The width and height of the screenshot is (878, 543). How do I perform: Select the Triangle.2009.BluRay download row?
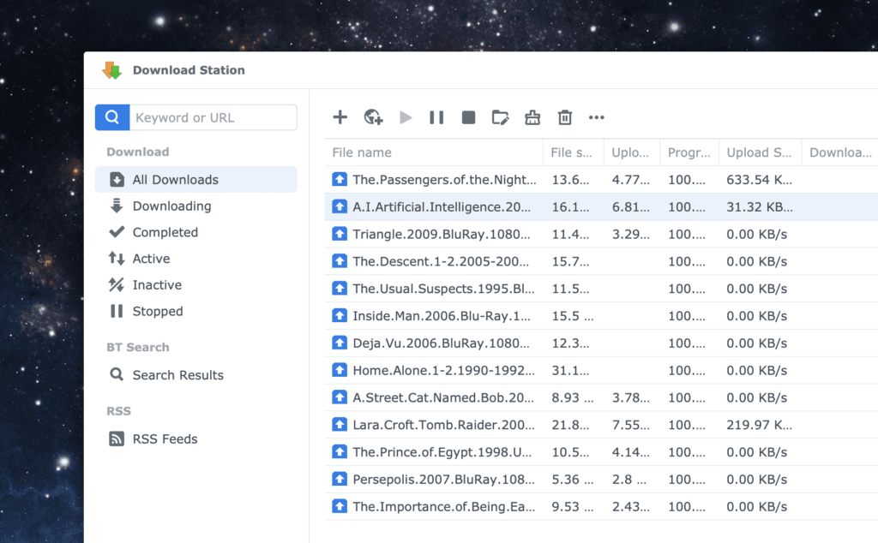[443, 234]
